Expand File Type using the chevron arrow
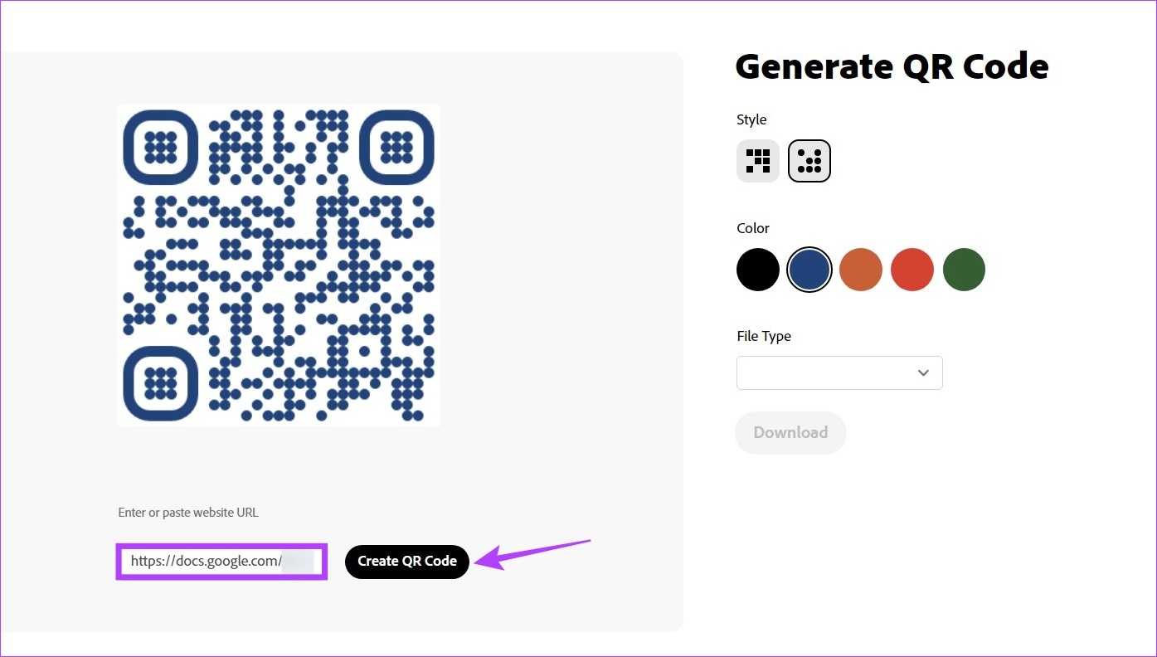Image resolution: width=1157 pixels, height=657 pixels. pos(923,373)
